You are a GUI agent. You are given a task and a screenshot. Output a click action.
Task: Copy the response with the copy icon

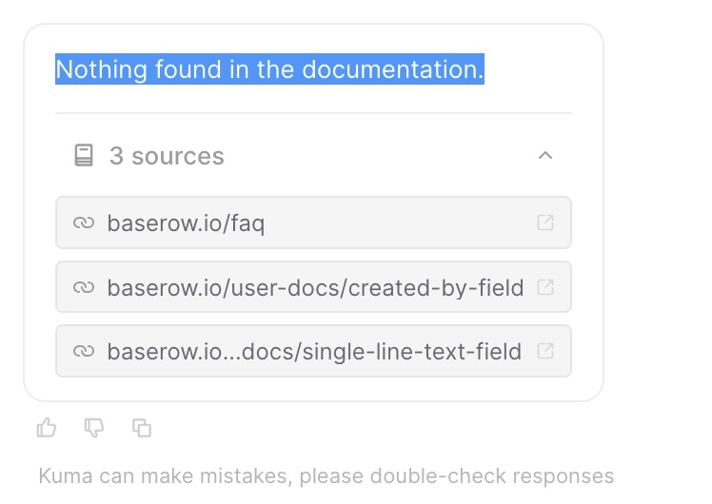click(x=142, y=428)
